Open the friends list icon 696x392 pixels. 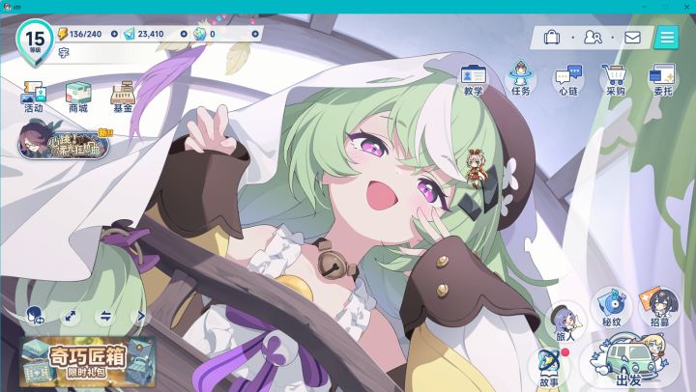coord(593,38)
